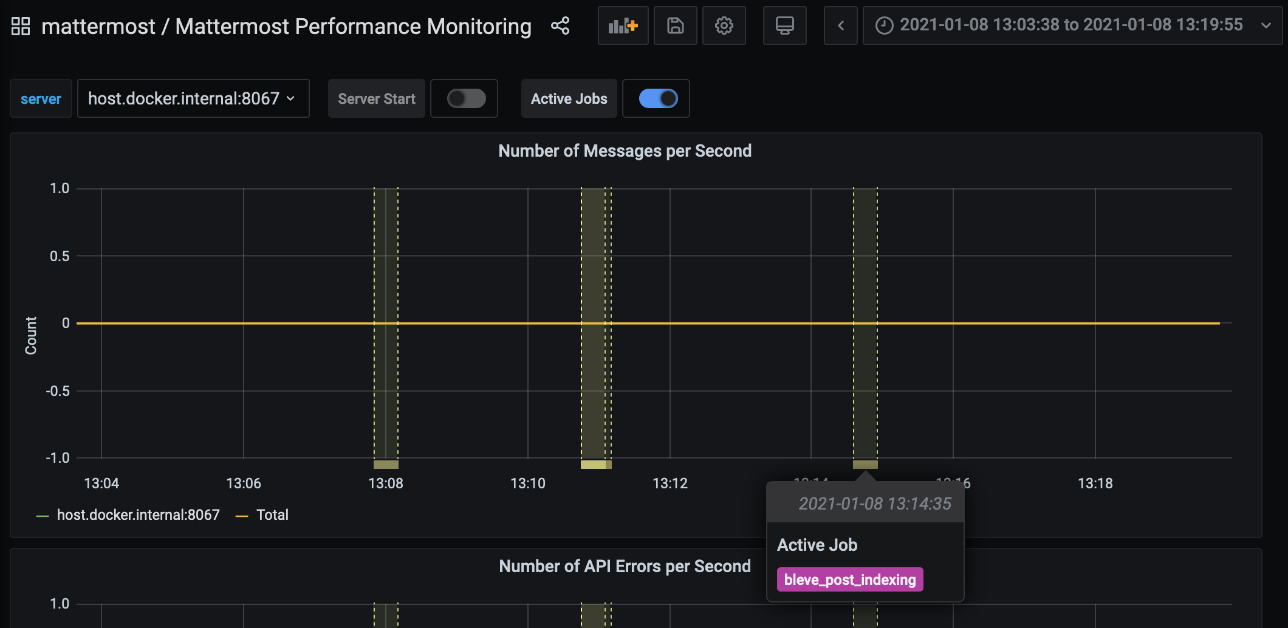Select the host.docker.internal:8067 legend entry
Screen dimensions: 1288x628
(137, 514)
